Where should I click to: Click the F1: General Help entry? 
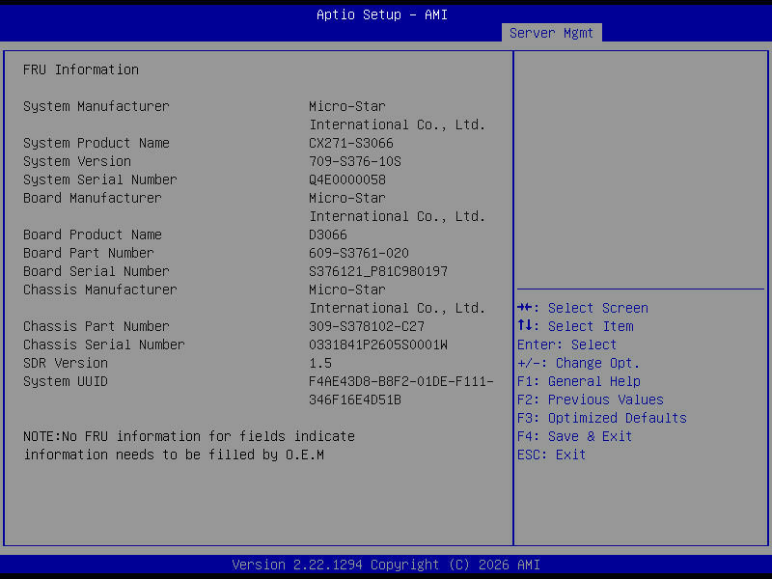pyautogui.click(x=578, y=381)
